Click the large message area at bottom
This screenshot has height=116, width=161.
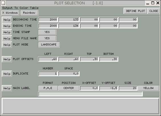coord(81,106)
